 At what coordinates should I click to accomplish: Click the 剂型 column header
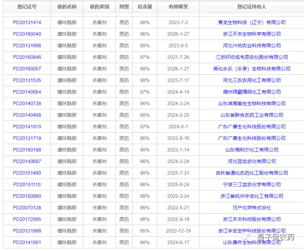(x=124, y=7)
